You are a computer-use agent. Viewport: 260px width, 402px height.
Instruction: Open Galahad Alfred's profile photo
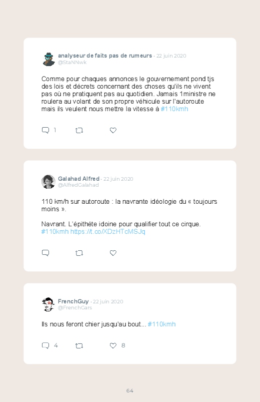pos(48,182)
